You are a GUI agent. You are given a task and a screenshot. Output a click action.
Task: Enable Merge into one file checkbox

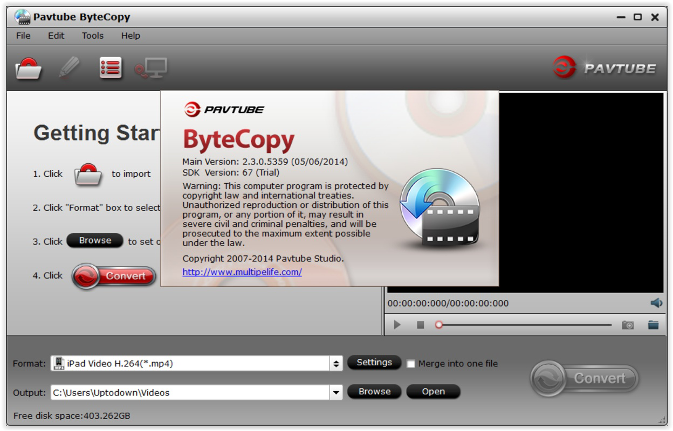click(x=411, y=364)
